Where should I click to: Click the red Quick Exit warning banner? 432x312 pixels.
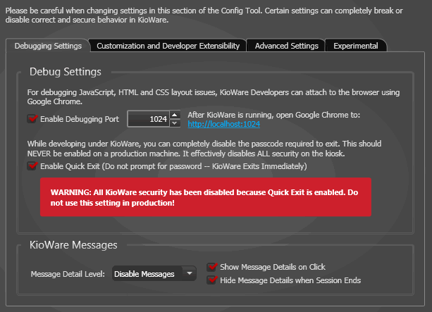coord(206,197)
